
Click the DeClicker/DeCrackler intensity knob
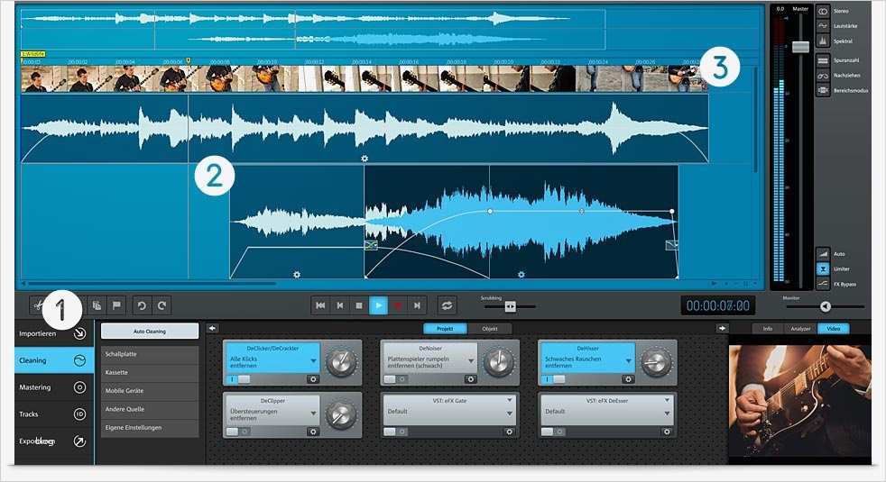tap(341, 363)
